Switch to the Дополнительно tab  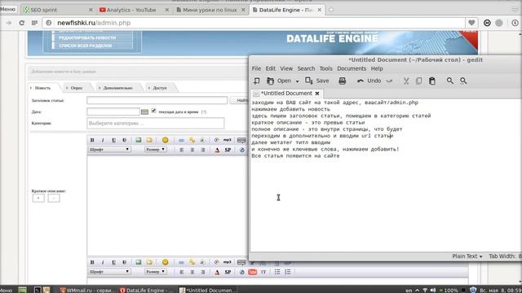117,88
